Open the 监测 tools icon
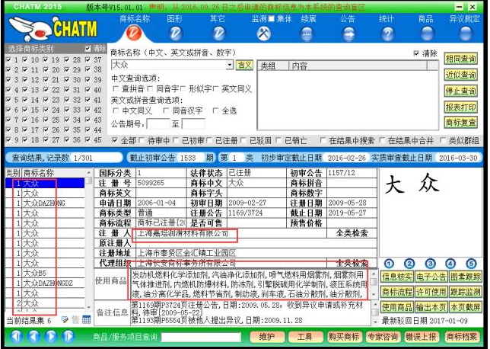This screenshot has width=490, height=349. [264, 32]
